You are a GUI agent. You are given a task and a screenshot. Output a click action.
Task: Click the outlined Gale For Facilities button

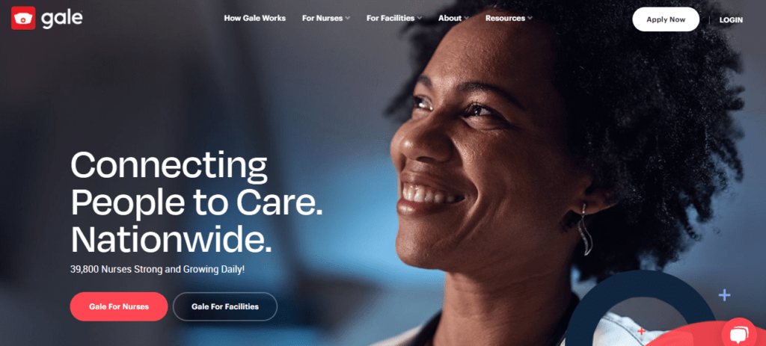[x=224, y=306]
